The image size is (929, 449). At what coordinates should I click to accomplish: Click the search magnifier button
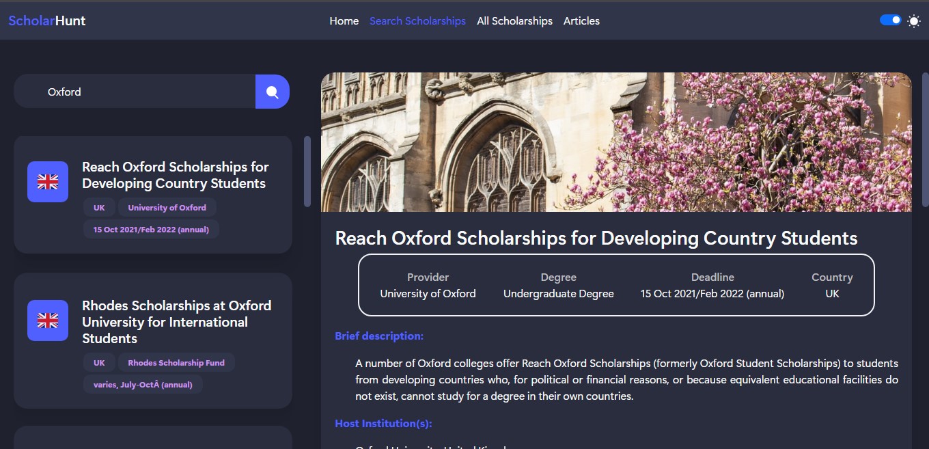click(x=273, y=92)
